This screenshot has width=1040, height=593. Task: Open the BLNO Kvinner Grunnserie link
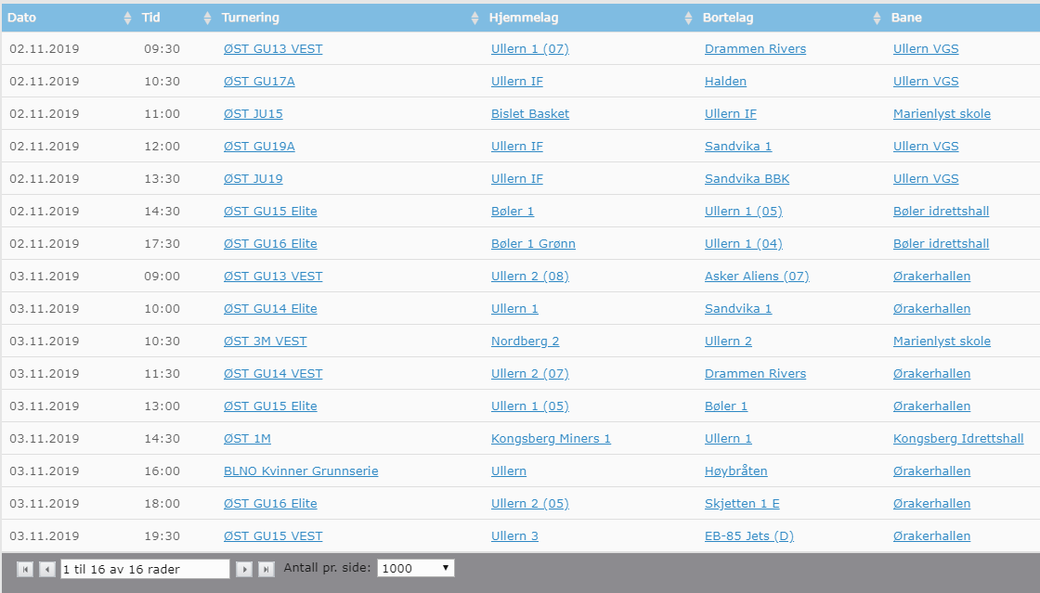pos(301,471)
